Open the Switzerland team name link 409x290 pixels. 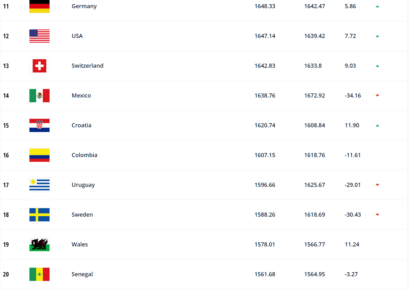coord(87,66)
